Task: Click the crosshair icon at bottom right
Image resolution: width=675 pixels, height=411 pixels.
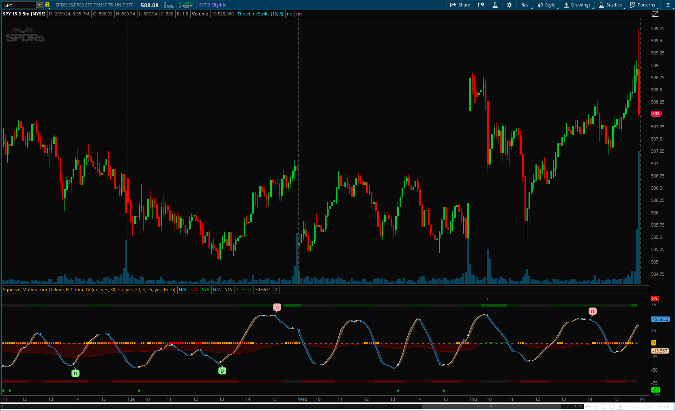Action: 596,407
